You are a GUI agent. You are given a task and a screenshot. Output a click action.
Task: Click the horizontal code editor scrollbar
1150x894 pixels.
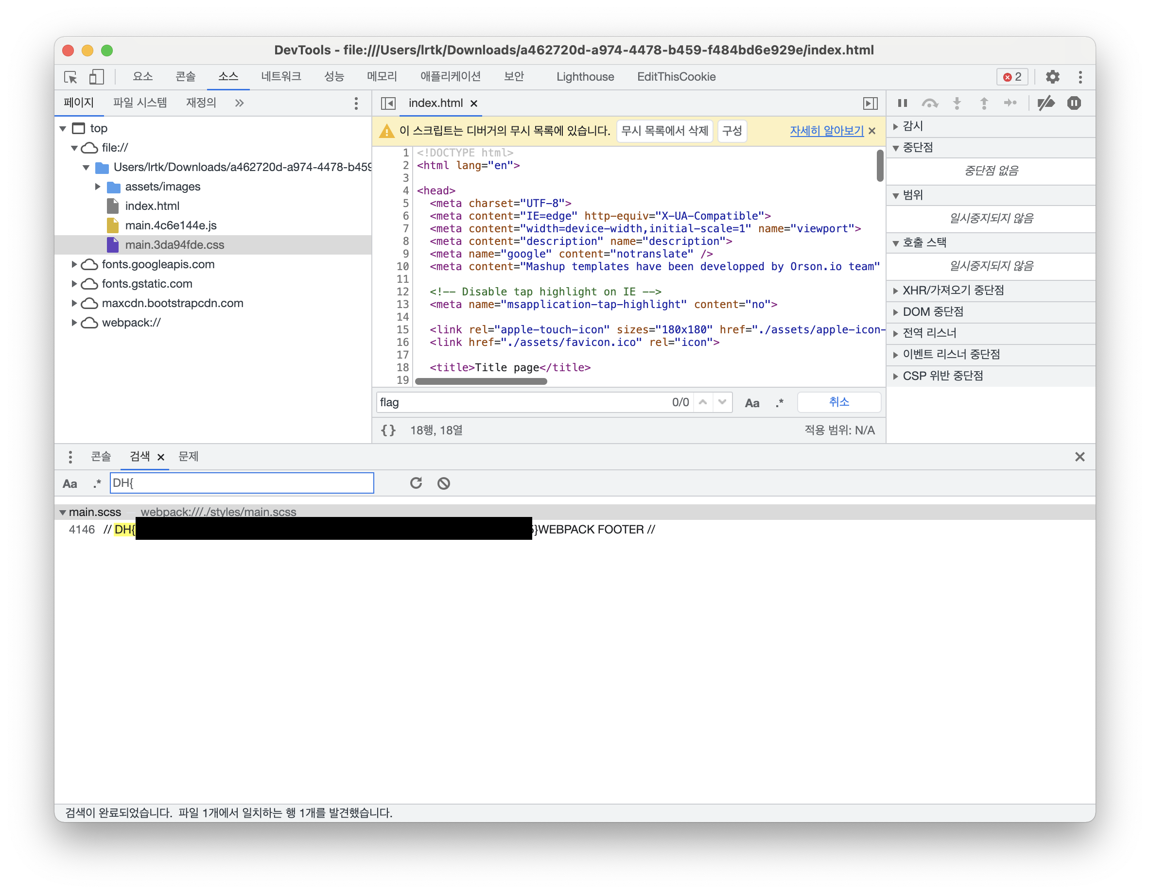point(481,381)
